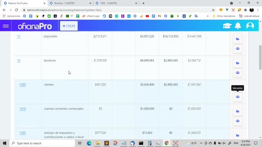Open account link 1355
Image resolution: width=262 pixels, height=147 pixels.
23,133
